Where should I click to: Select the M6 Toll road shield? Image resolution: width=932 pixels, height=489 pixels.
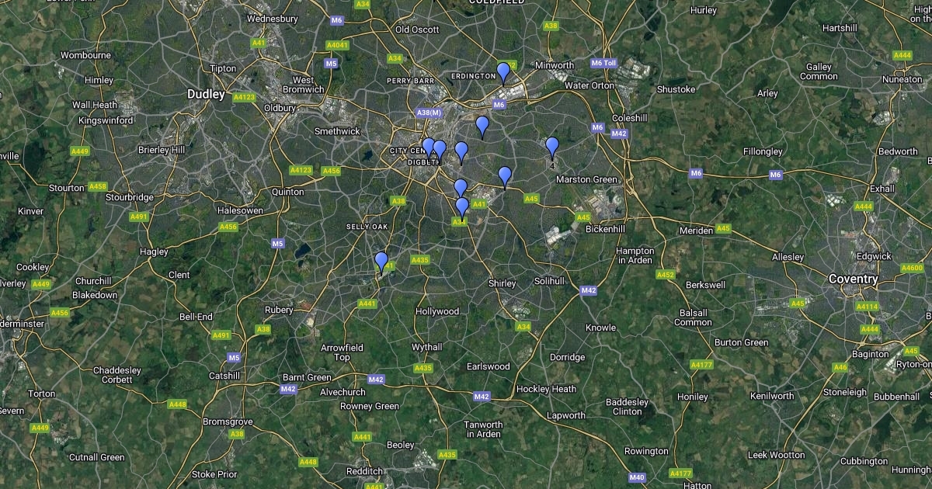click(x=603, y=63)
